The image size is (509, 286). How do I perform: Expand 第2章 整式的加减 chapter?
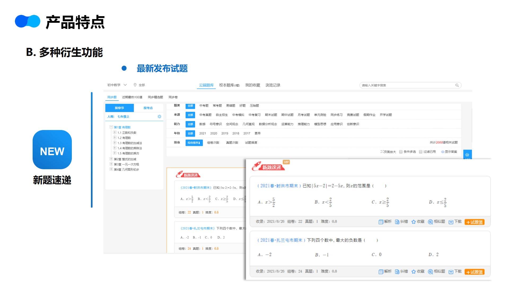(111, 159)
